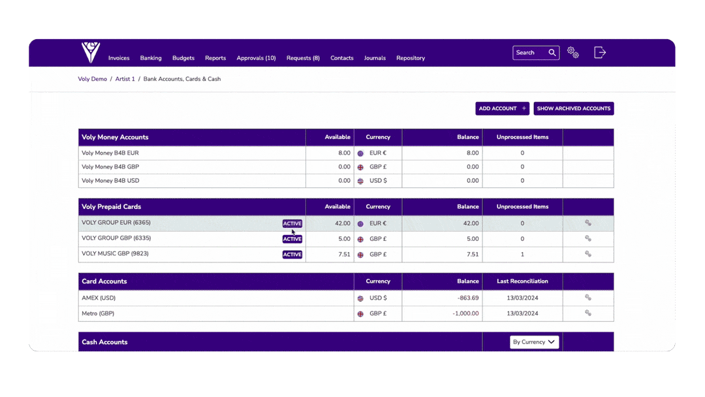
Task: Click ACTIVE badge on VOLY GROUP EUR (6365)
Action: coord(292,223)
